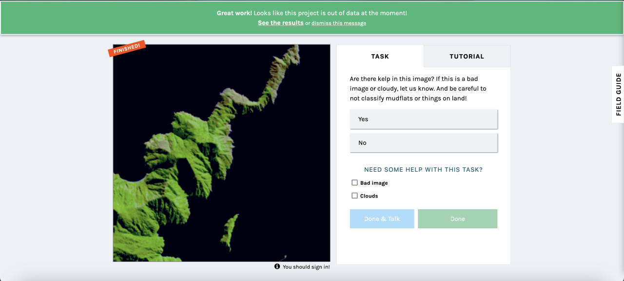Image resolution: width=624 pixels, height=281 pixels.
Task: Open the FIELD GUIDE side panel
Action: (x=618, y=94)
